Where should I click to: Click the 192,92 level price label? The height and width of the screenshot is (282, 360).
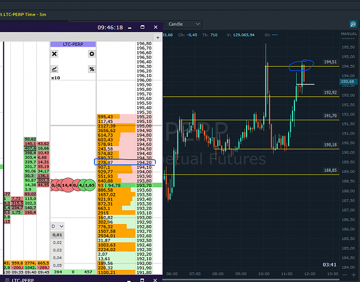330,92
